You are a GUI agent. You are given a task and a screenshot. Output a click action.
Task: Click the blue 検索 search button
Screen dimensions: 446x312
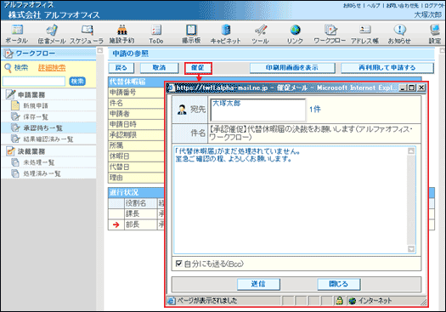77,82
